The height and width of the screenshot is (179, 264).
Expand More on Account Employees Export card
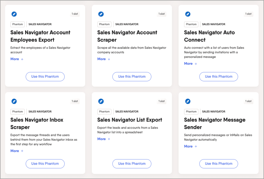coord(17,59)
